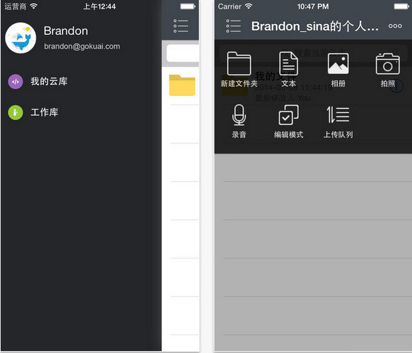Tap Brandon's whale profile avatar

[21, 38]
